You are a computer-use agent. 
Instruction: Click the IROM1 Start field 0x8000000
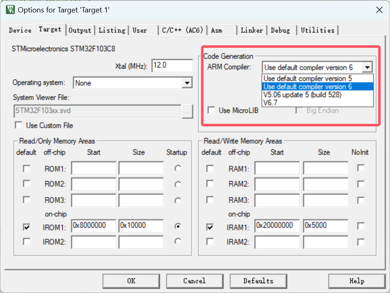[94, 226]
